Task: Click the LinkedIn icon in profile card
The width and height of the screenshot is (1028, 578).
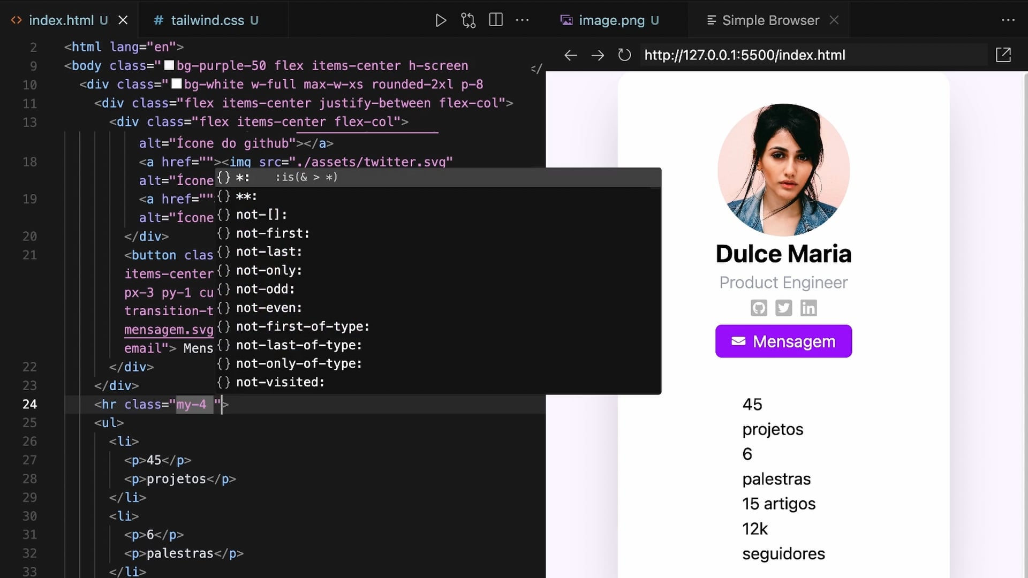Action: (808, 308)
